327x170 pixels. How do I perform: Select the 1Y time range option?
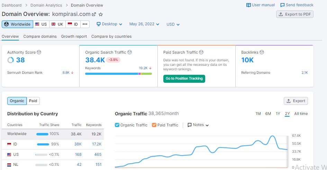[278, 114]
